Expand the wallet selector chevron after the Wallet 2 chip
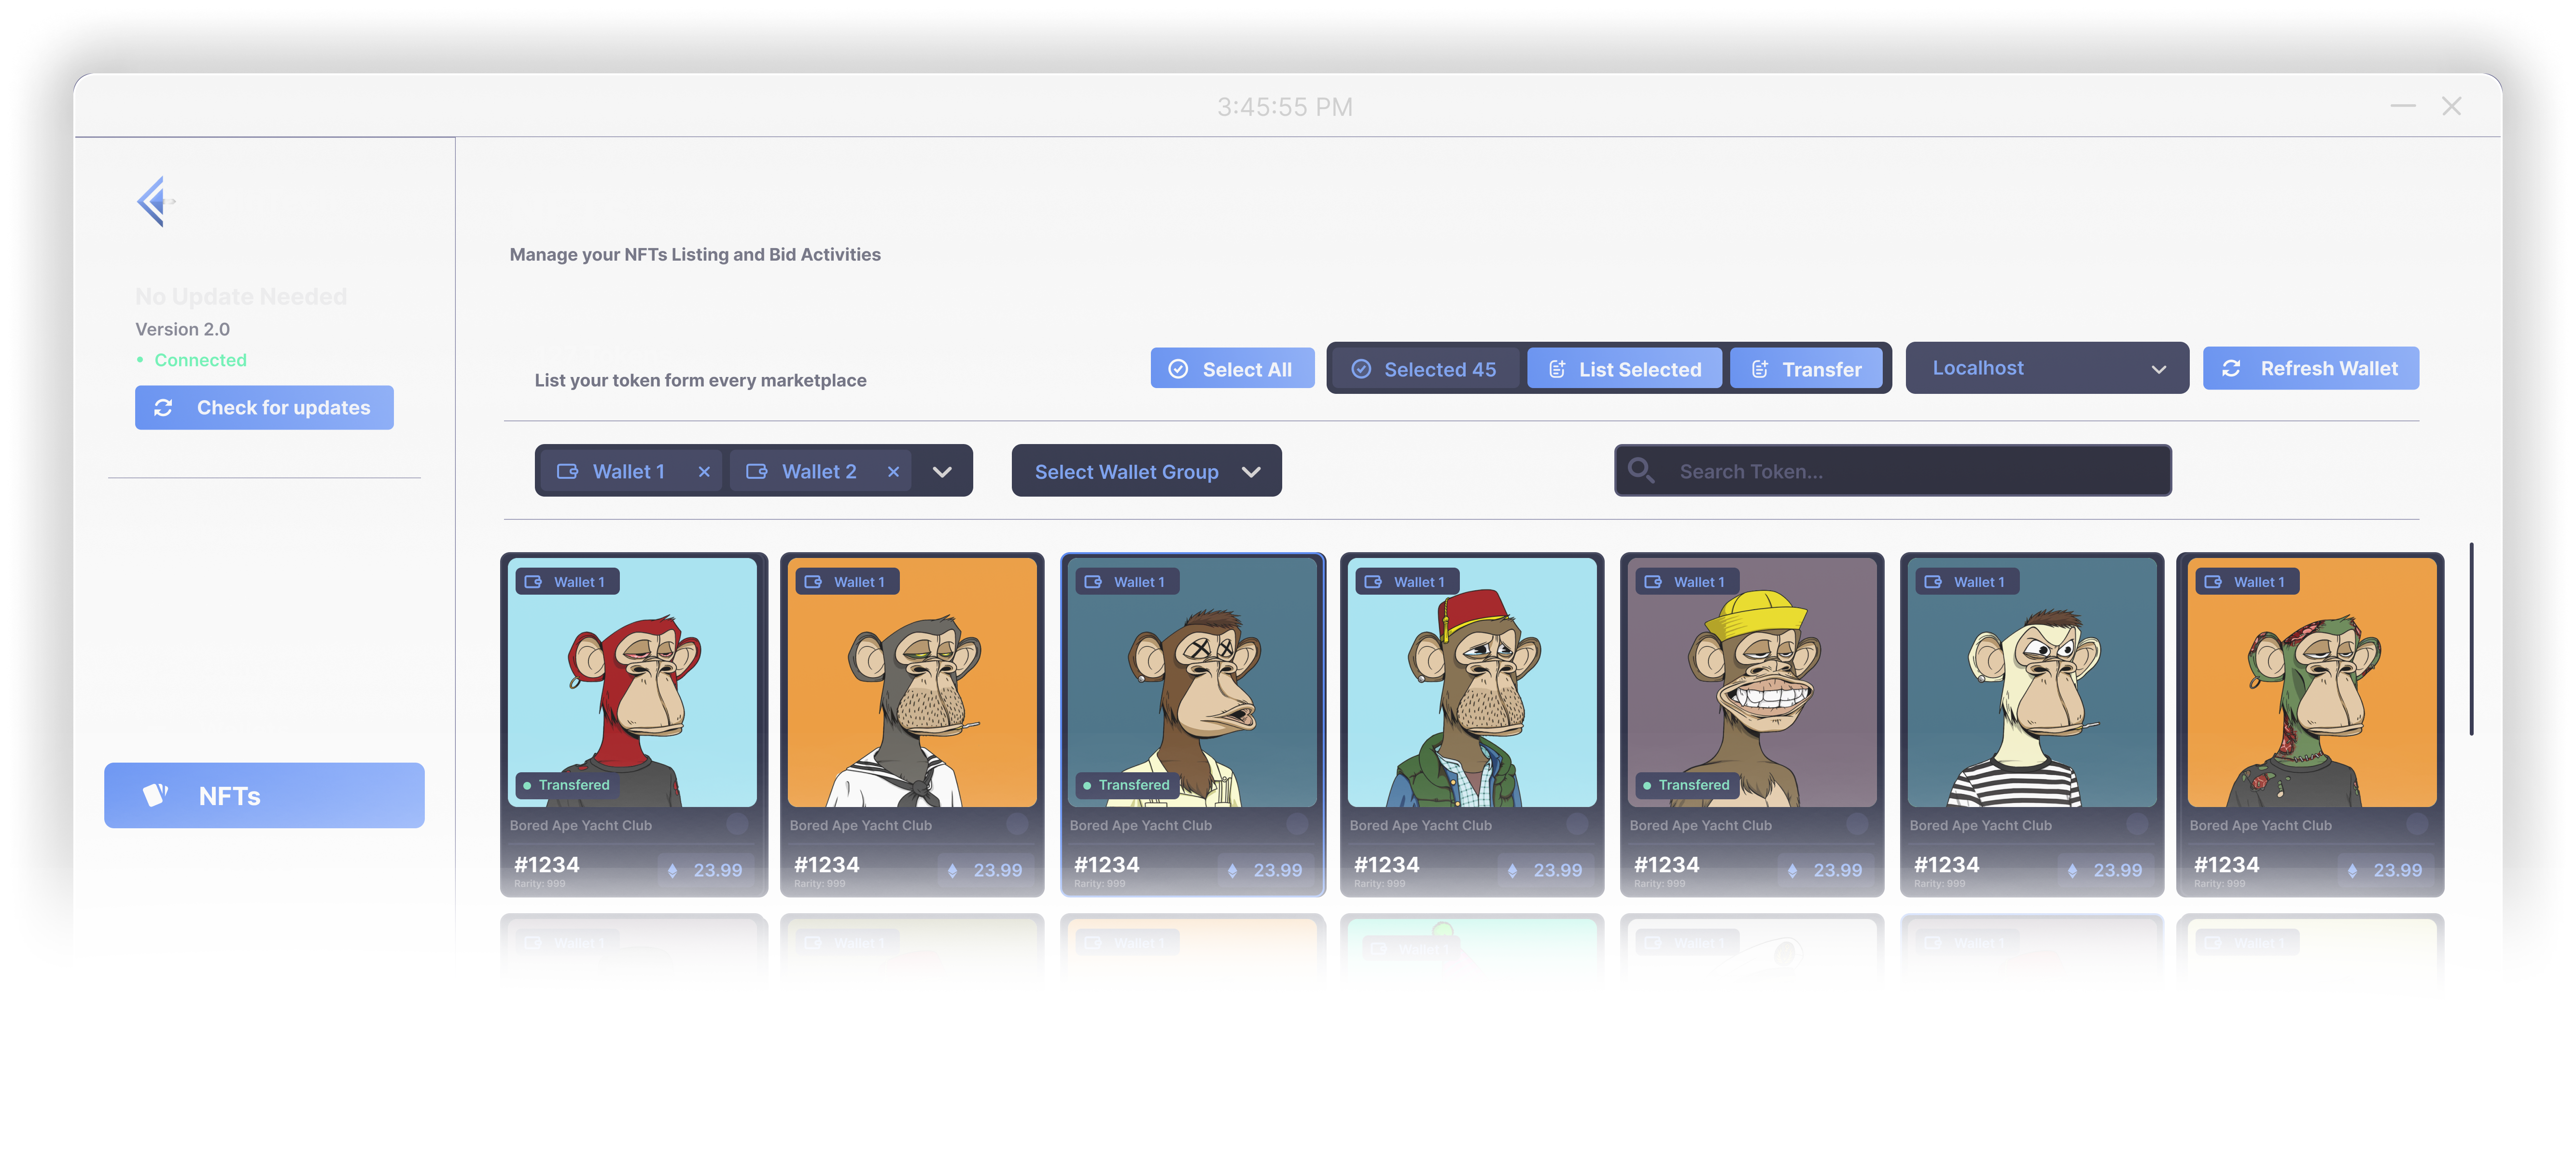 942,472
